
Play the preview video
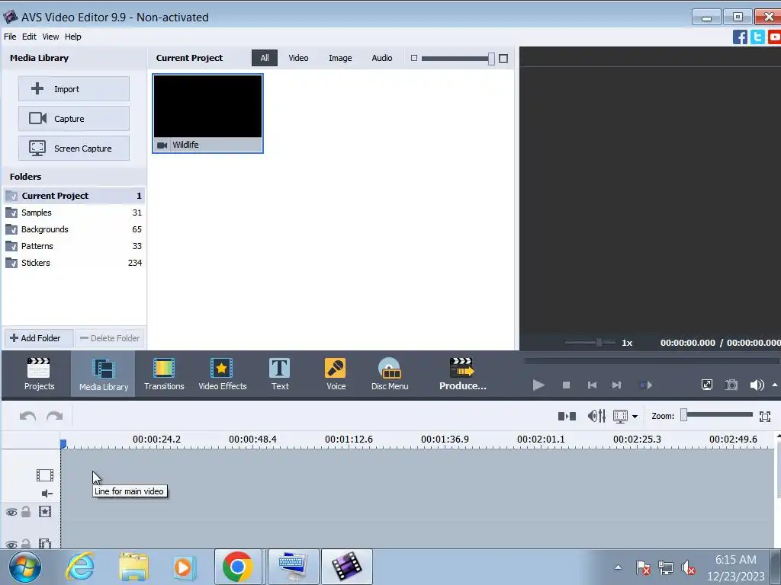538,385
